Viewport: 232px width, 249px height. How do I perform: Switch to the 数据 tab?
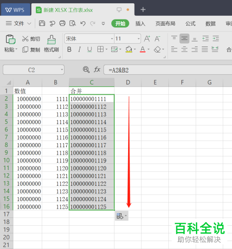pos(211,24)
